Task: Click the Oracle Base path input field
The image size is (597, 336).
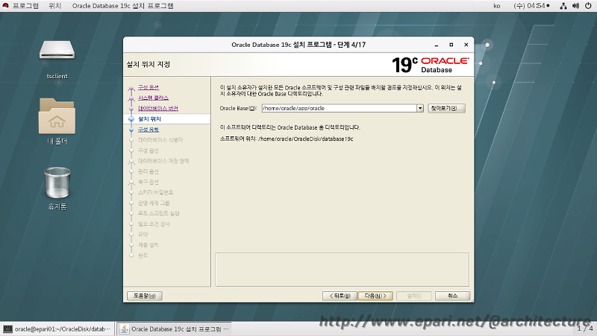Action: click(x=340, y=108)
